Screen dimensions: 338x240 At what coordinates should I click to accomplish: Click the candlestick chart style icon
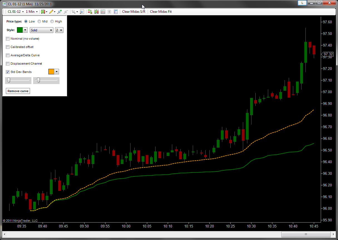point(43,12)
